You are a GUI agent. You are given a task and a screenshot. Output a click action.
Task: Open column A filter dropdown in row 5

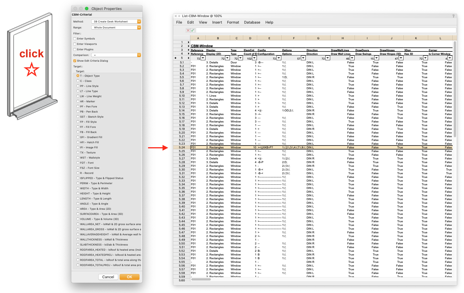203,58
